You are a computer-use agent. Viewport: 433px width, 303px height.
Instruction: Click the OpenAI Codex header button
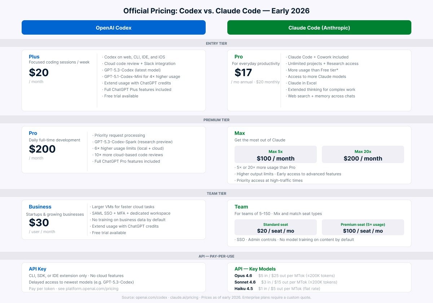(113, 27)
